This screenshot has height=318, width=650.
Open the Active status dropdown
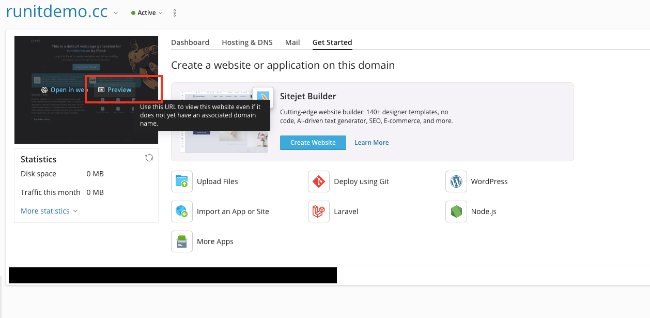tap(147, 13)
